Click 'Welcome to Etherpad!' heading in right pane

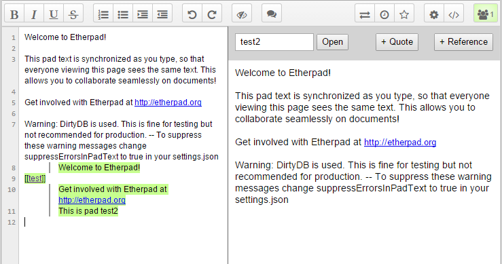283,73
